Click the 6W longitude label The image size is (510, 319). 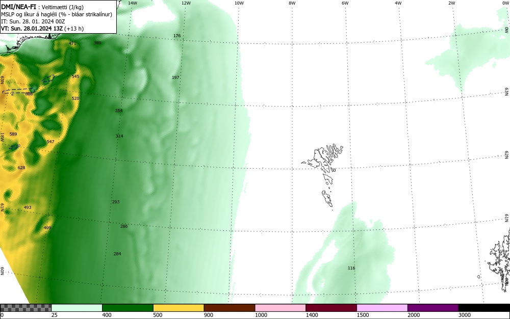[345, 3]
